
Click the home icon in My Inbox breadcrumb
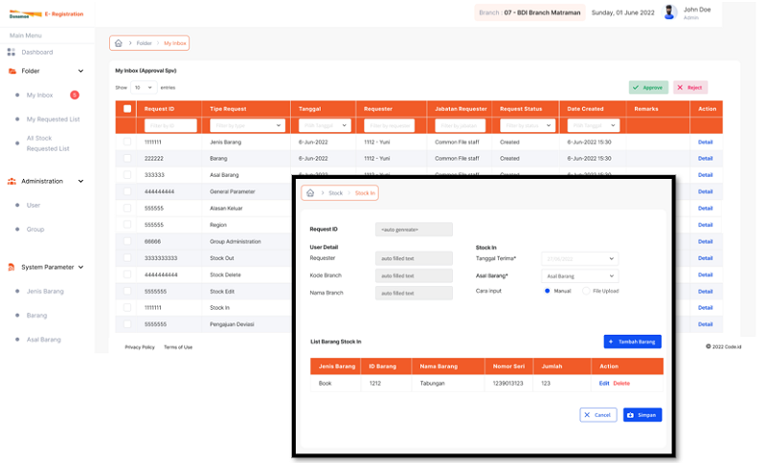pos(118,43)
